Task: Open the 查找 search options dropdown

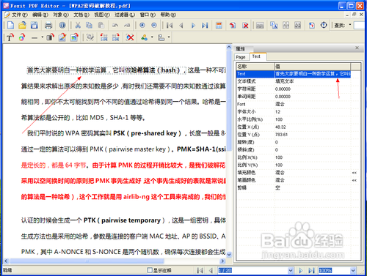Action: coord(350,25)
